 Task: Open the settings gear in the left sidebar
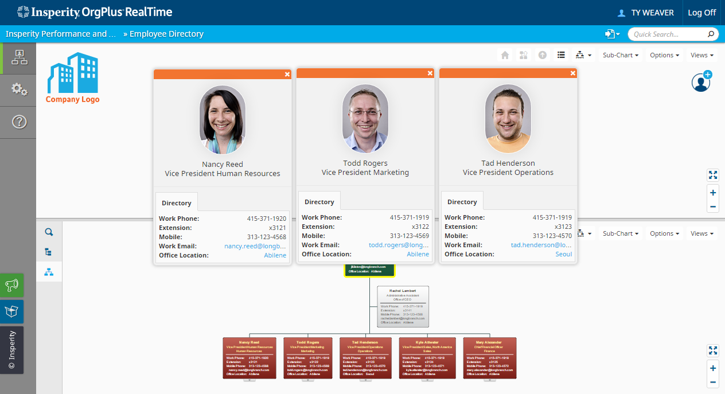19,89
